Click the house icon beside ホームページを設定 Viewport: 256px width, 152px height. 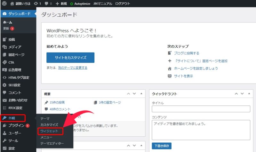170,68
